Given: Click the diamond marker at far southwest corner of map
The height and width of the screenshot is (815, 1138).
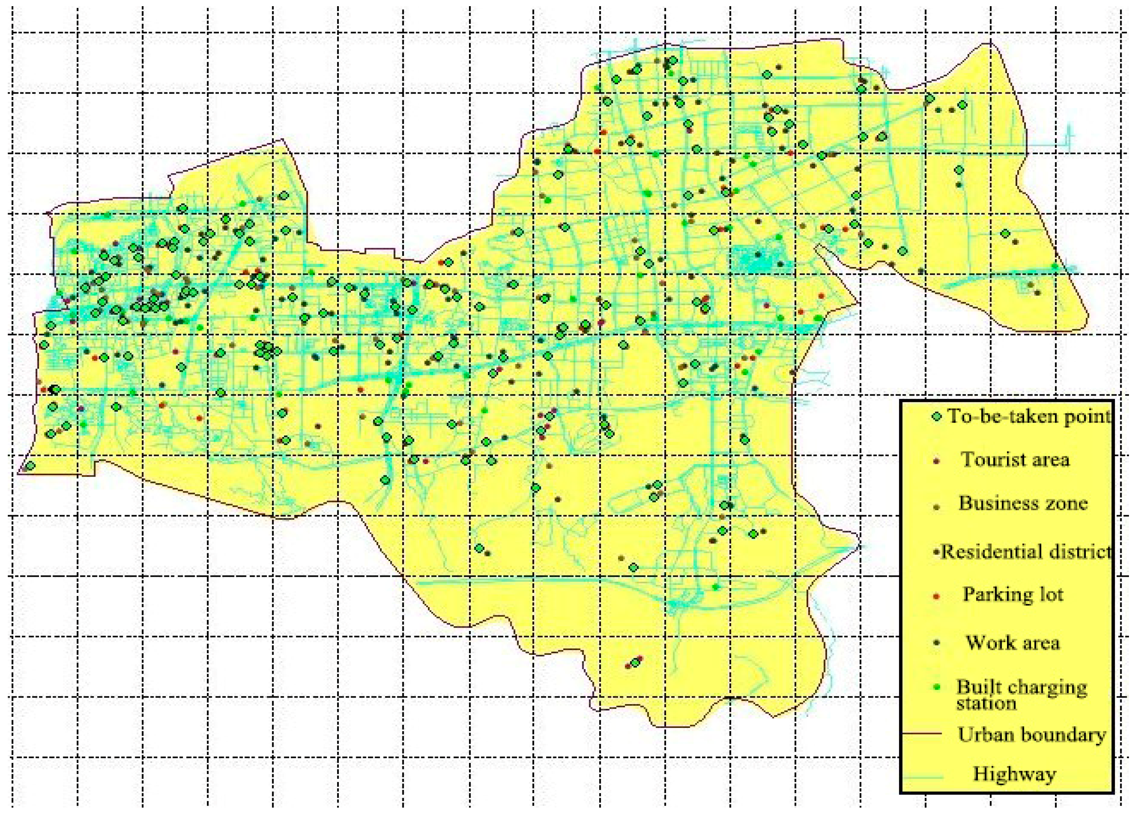Looking at the screenshot, I should click(x=31, y=466).
